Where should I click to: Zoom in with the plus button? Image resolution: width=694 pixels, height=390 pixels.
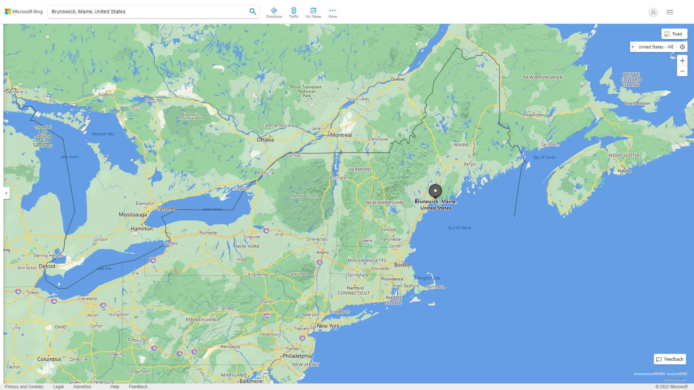[682, 61]
